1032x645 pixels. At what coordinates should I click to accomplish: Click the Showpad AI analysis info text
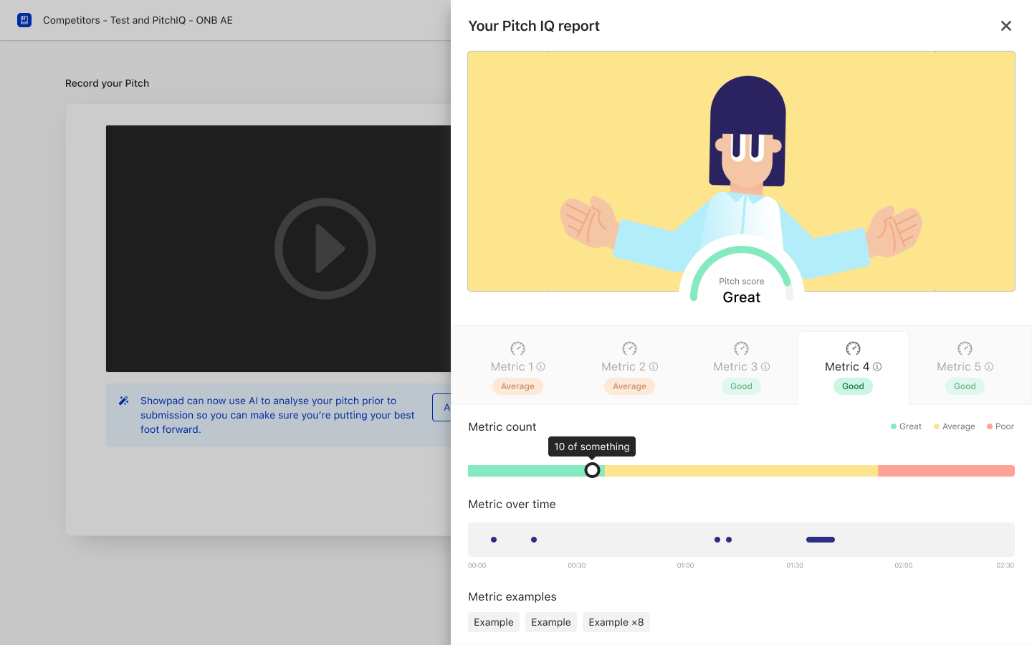click(x=277, y=415)
